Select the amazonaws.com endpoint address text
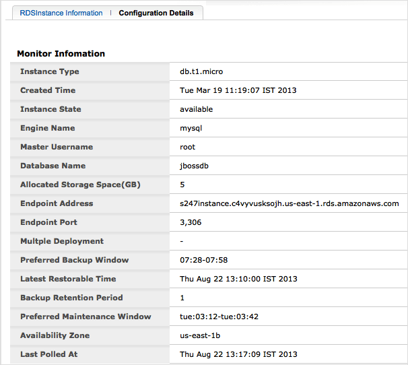This screenshot has width=408, height=365. [x=289, y=203]
